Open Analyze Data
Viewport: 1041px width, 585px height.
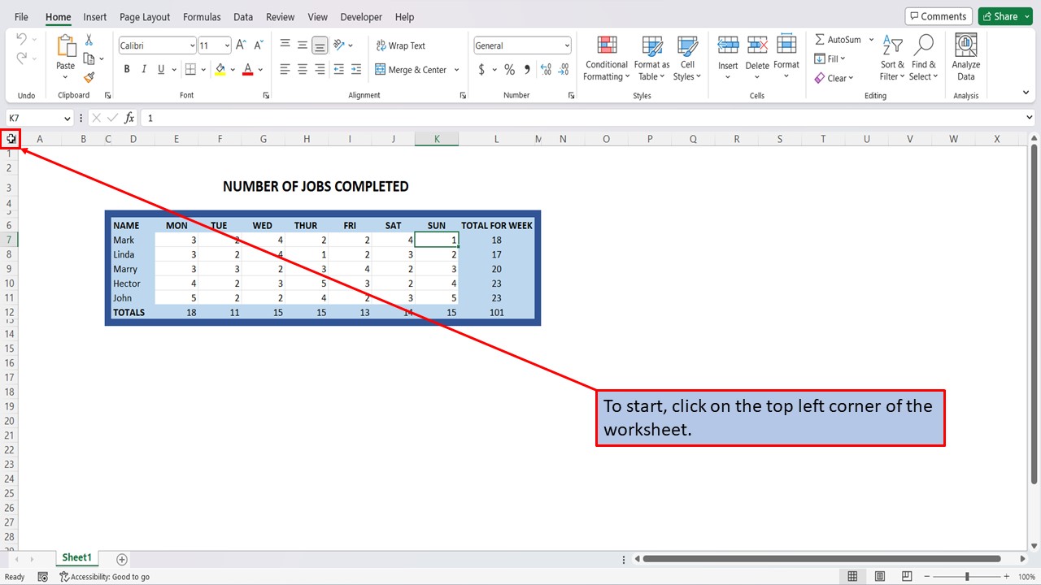(x=966, y=57)
